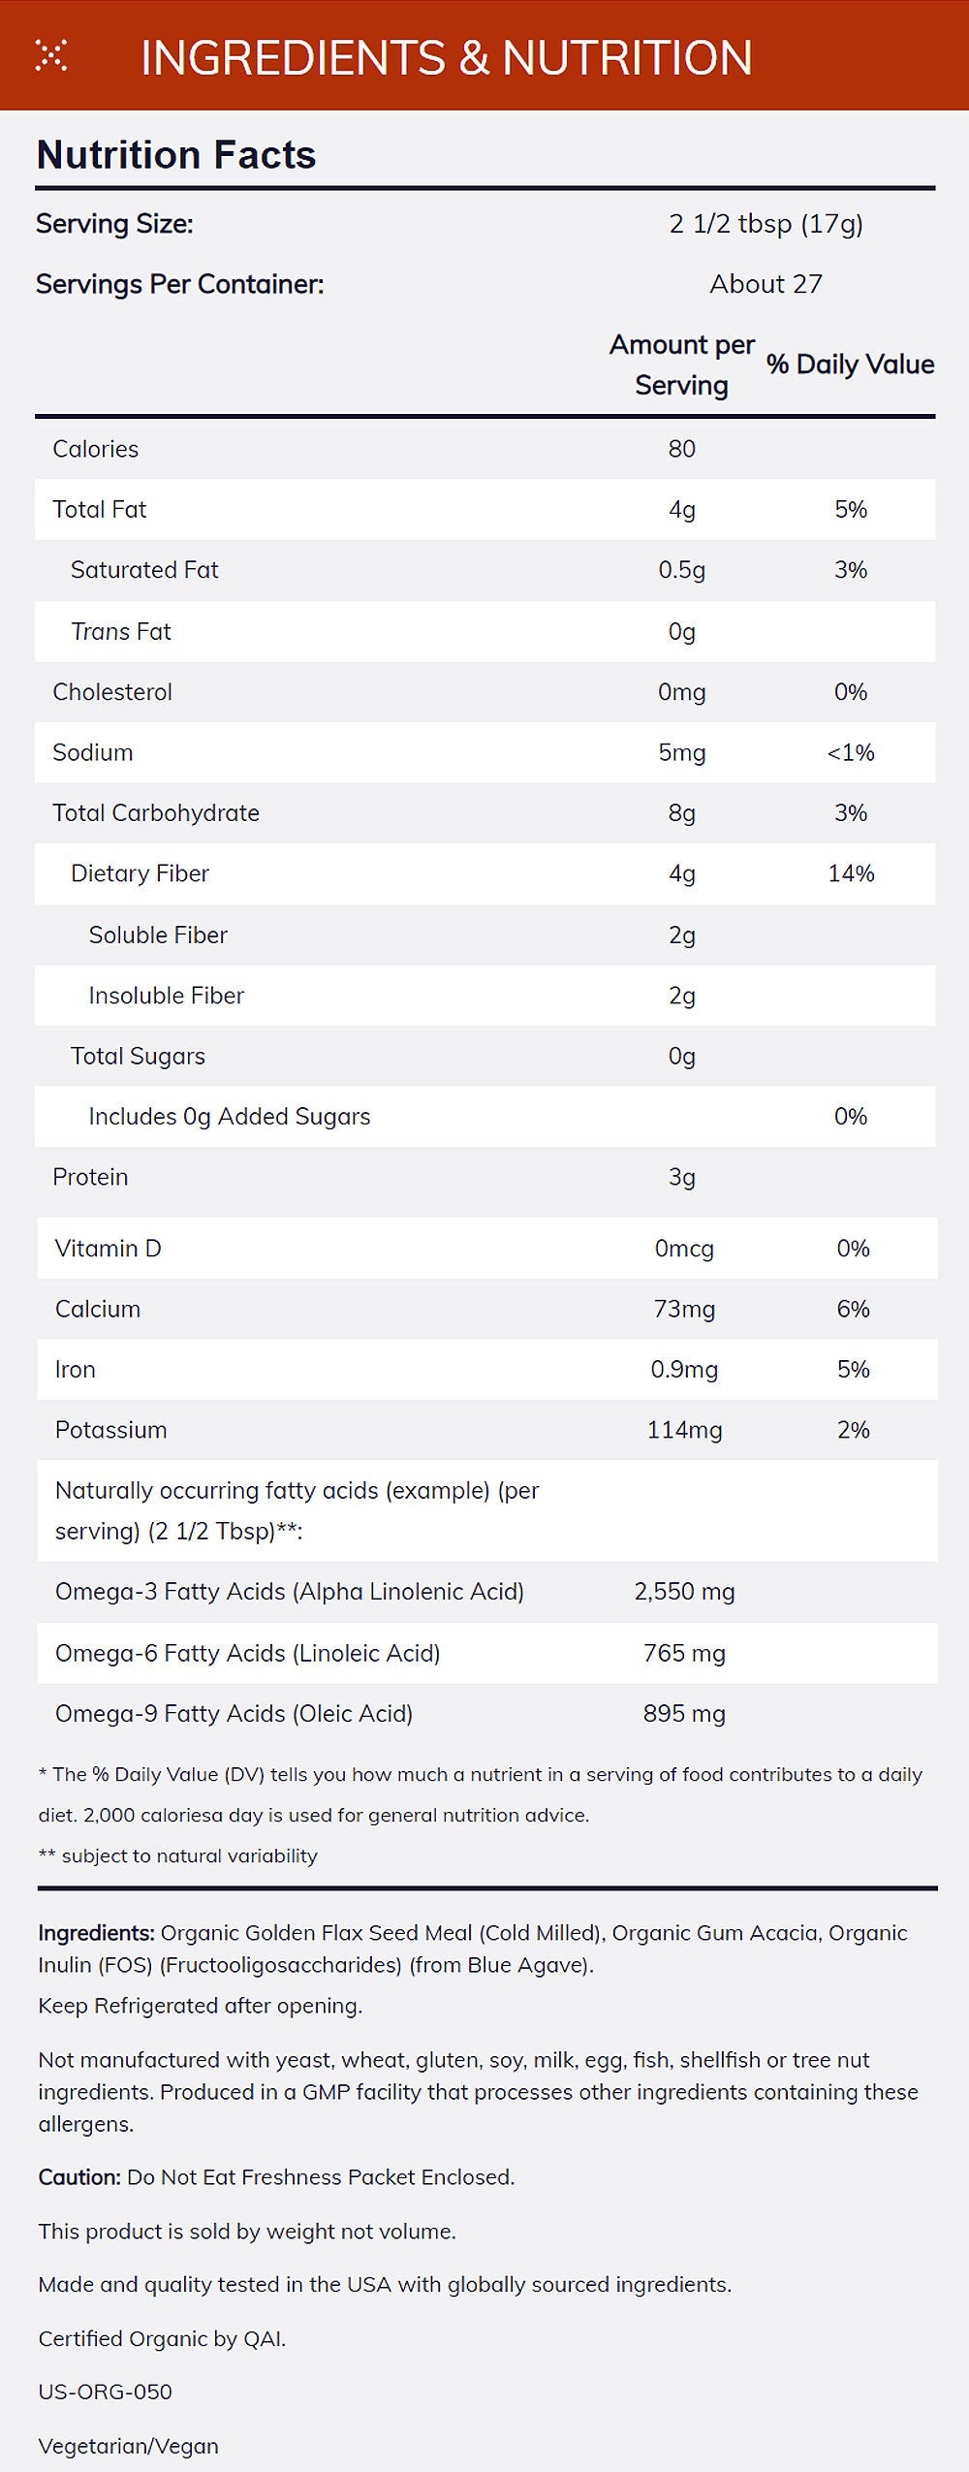The image size is (969, 2472).
Task: Click Includes 0g Added Sugars row text
Action: coord(229,1117)
